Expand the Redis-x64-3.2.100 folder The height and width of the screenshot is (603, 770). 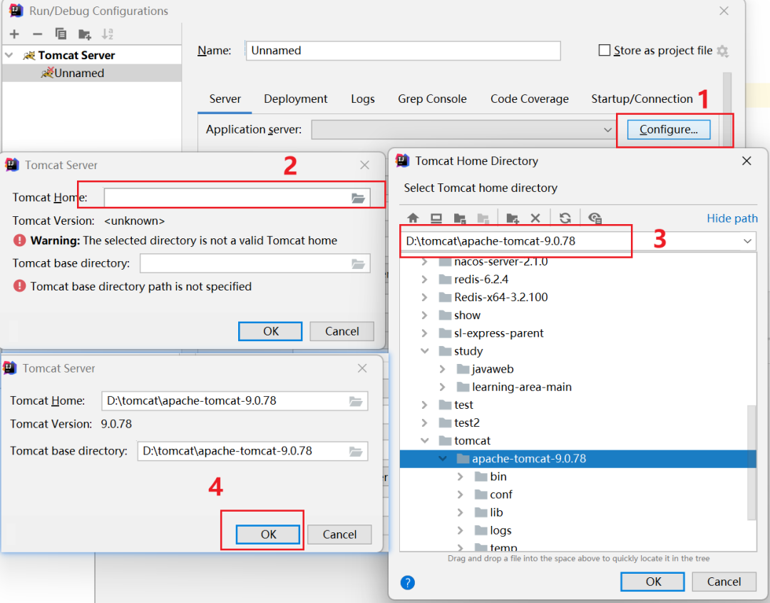(424, 298)
